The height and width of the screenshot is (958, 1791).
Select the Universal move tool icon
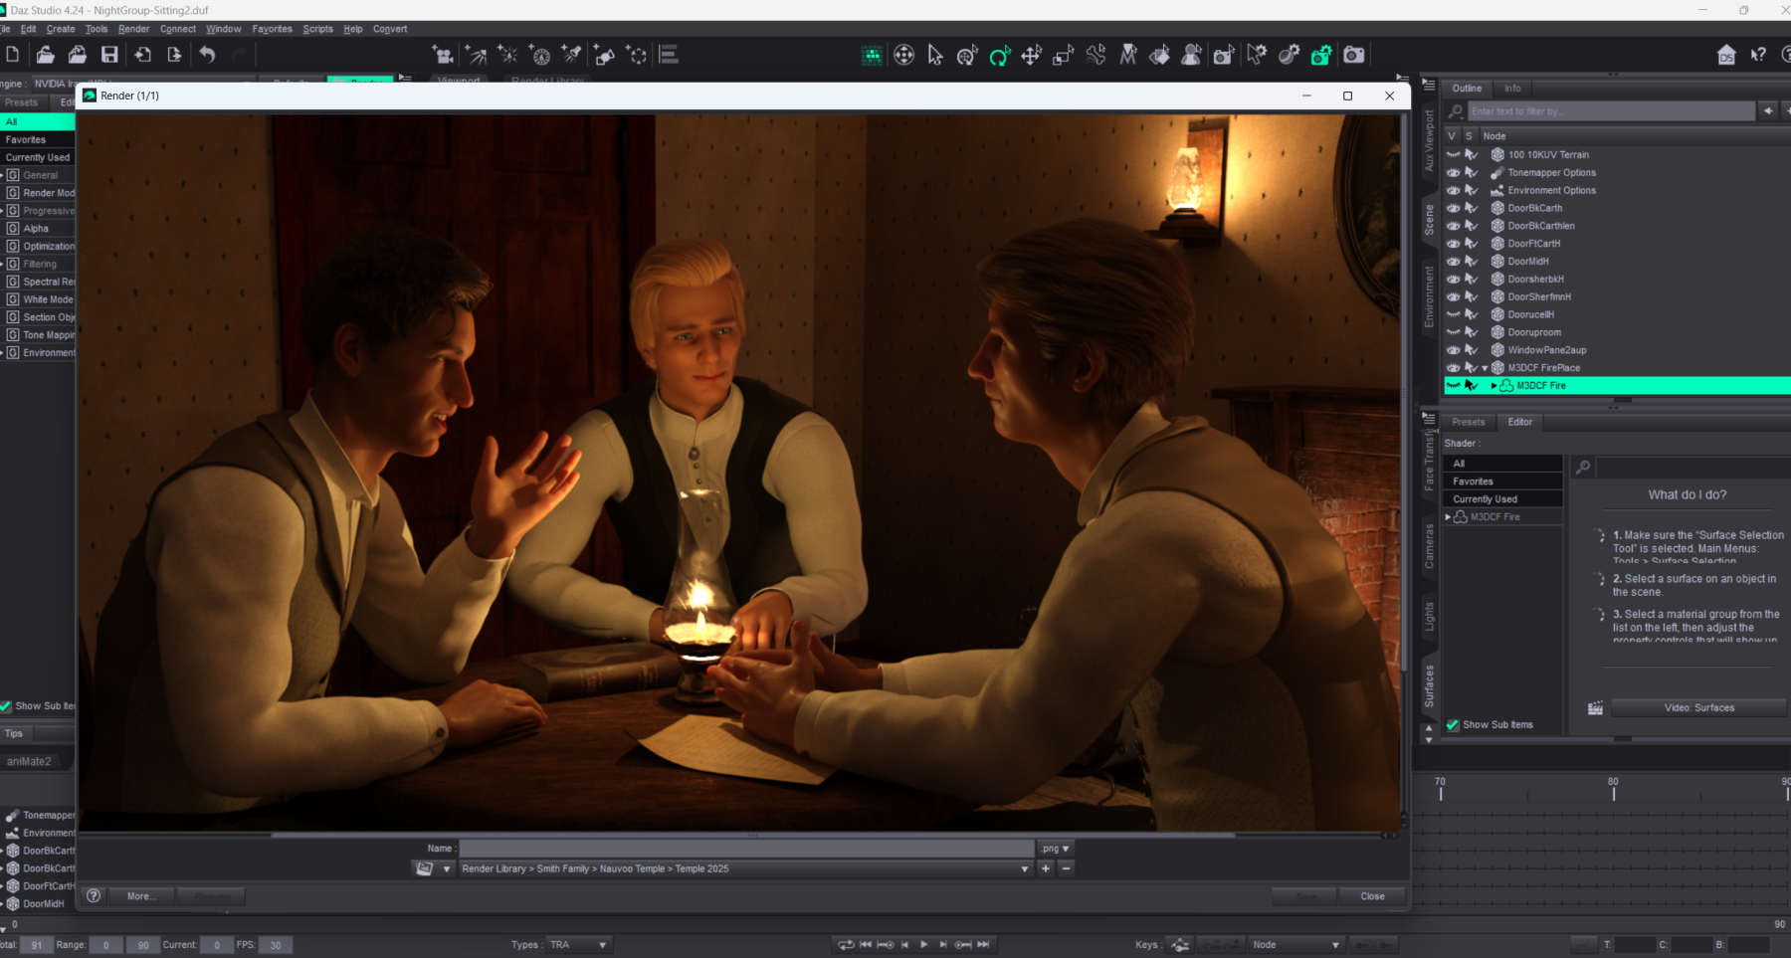[903, 56]
